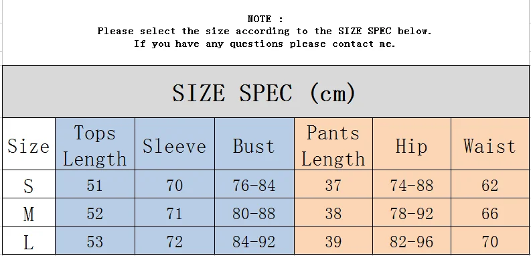Click the Bust column header
The height and width of the screenshot is (256, 531).
(254, 144)
